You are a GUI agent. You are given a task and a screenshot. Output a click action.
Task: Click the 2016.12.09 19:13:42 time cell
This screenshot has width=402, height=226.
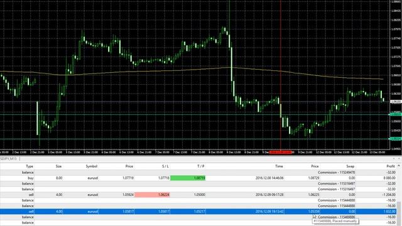(269, 212)
